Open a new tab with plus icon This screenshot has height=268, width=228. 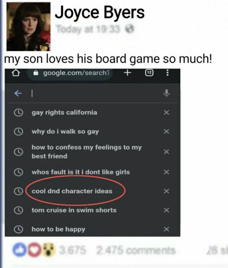coord(128,73)
